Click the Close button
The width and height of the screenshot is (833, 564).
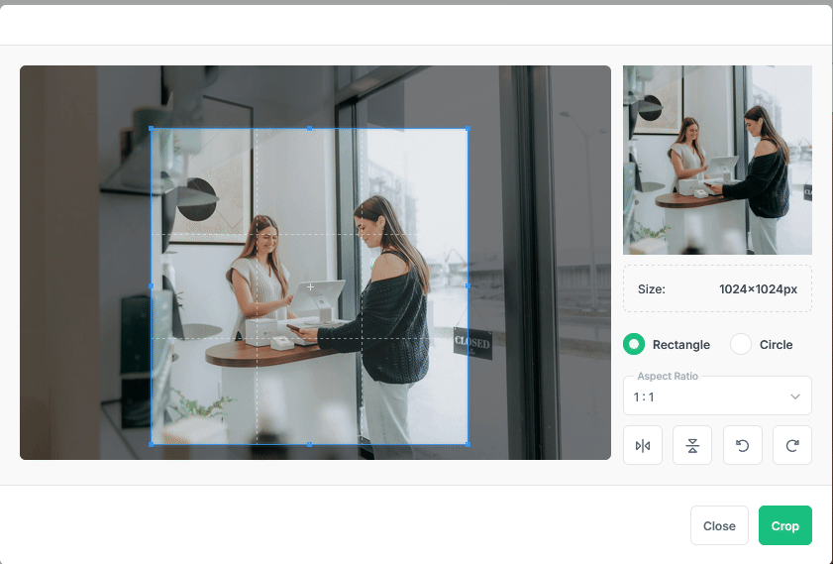[x=719, y=525]
